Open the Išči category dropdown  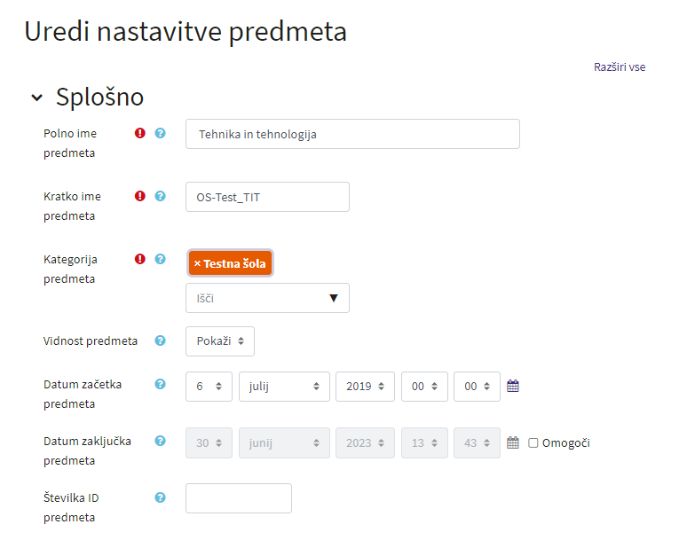pyautogui.click(x=267, y=298)
